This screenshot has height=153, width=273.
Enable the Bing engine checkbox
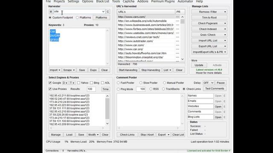[91, 83]
